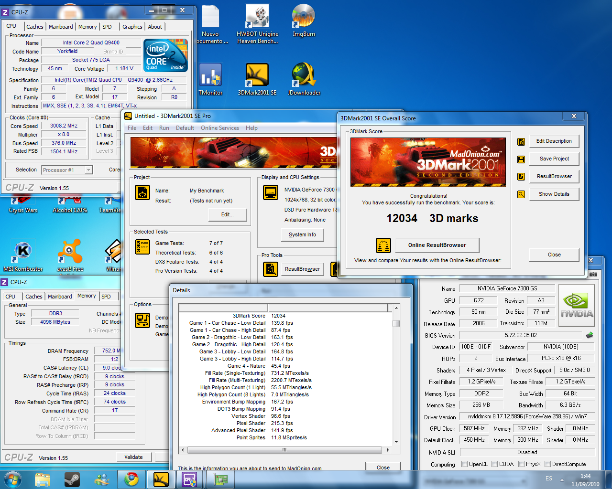
Task: Enable the OpenCL checkbox in GPU-Z
Action: click(x=464, y=464)
